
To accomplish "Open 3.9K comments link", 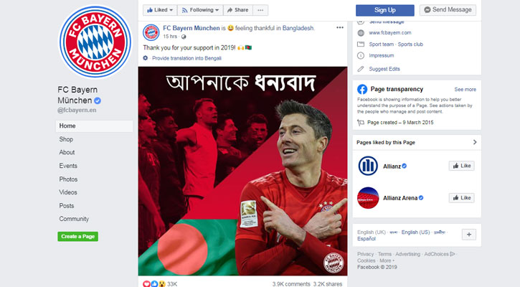I will pos(291,284).
